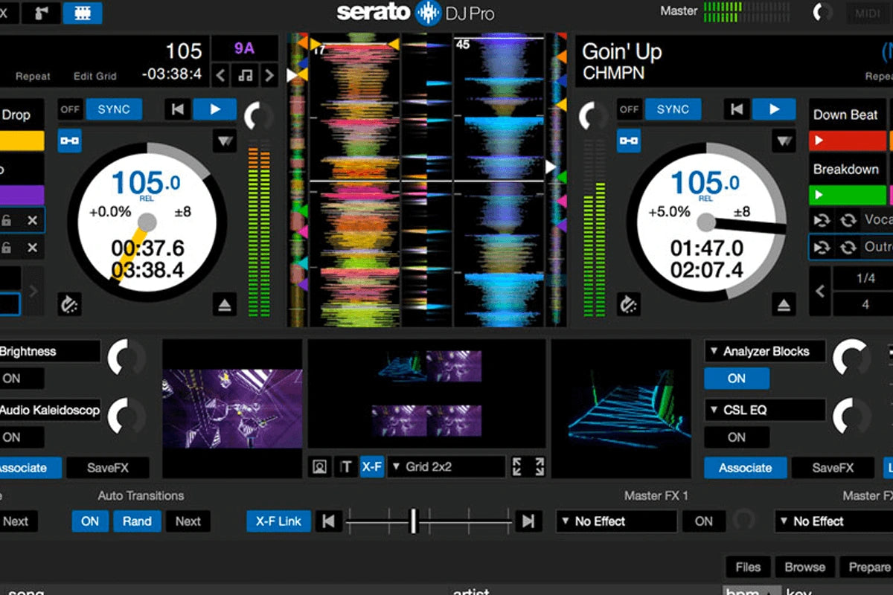Screen dimensions: 893x595
Task: Turn on CSL EQ effect
Action: (x=735, y=437)
